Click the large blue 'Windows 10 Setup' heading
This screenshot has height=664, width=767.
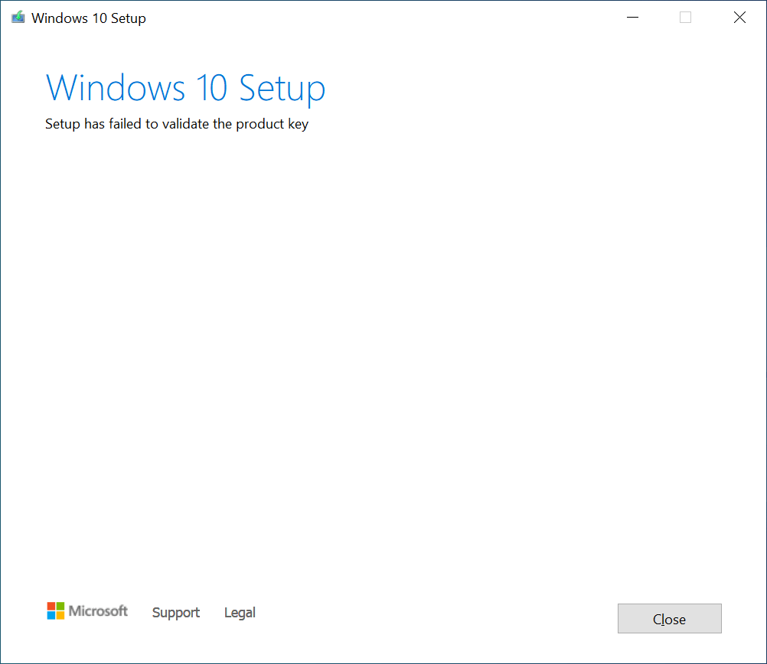[x=185, y=88]
